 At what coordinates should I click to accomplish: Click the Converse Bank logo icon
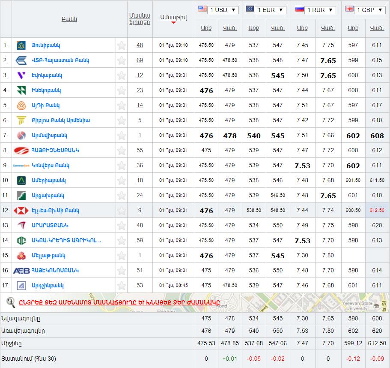tap(21, 166)
